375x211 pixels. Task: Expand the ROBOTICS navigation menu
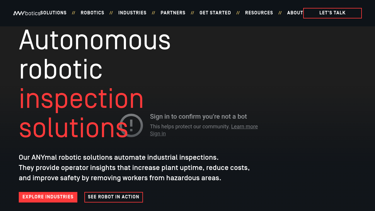click(x=92, y=13)
